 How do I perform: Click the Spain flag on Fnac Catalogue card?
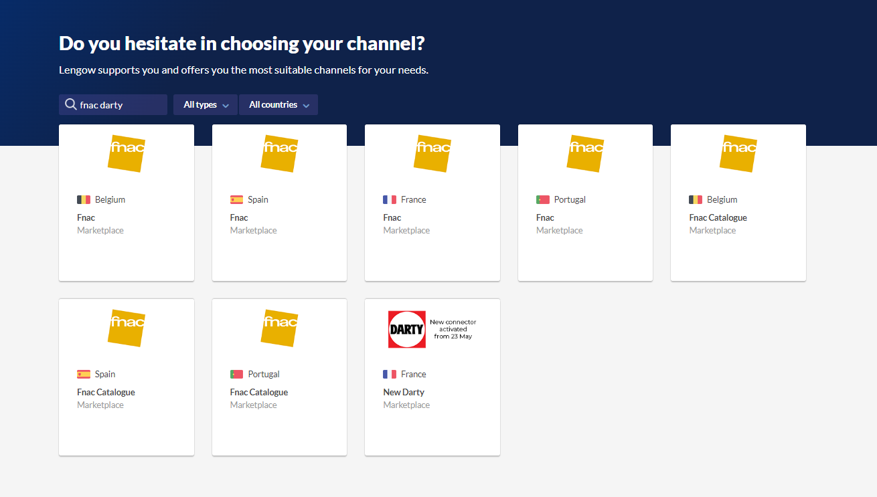tap(84, 375)
